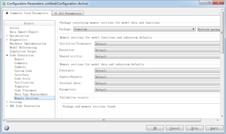The height and width of the screenshot is (134, 226).
Task: Open the Symbols pane under Code Generation
Action: tap(20, 67)
